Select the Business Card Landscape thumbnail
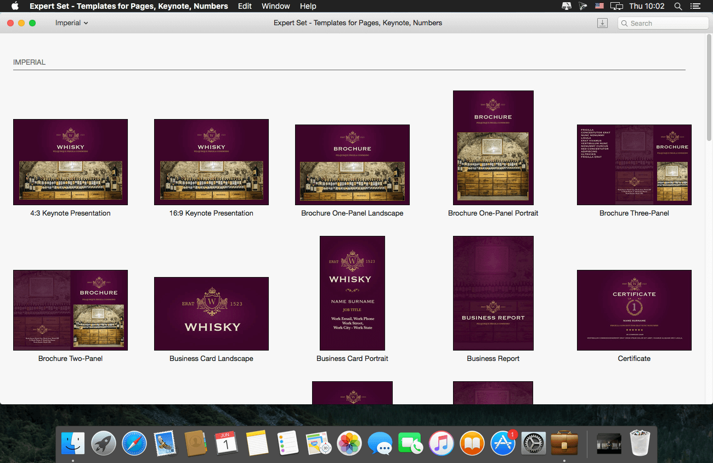713x463 pixels. pos(211,314)
